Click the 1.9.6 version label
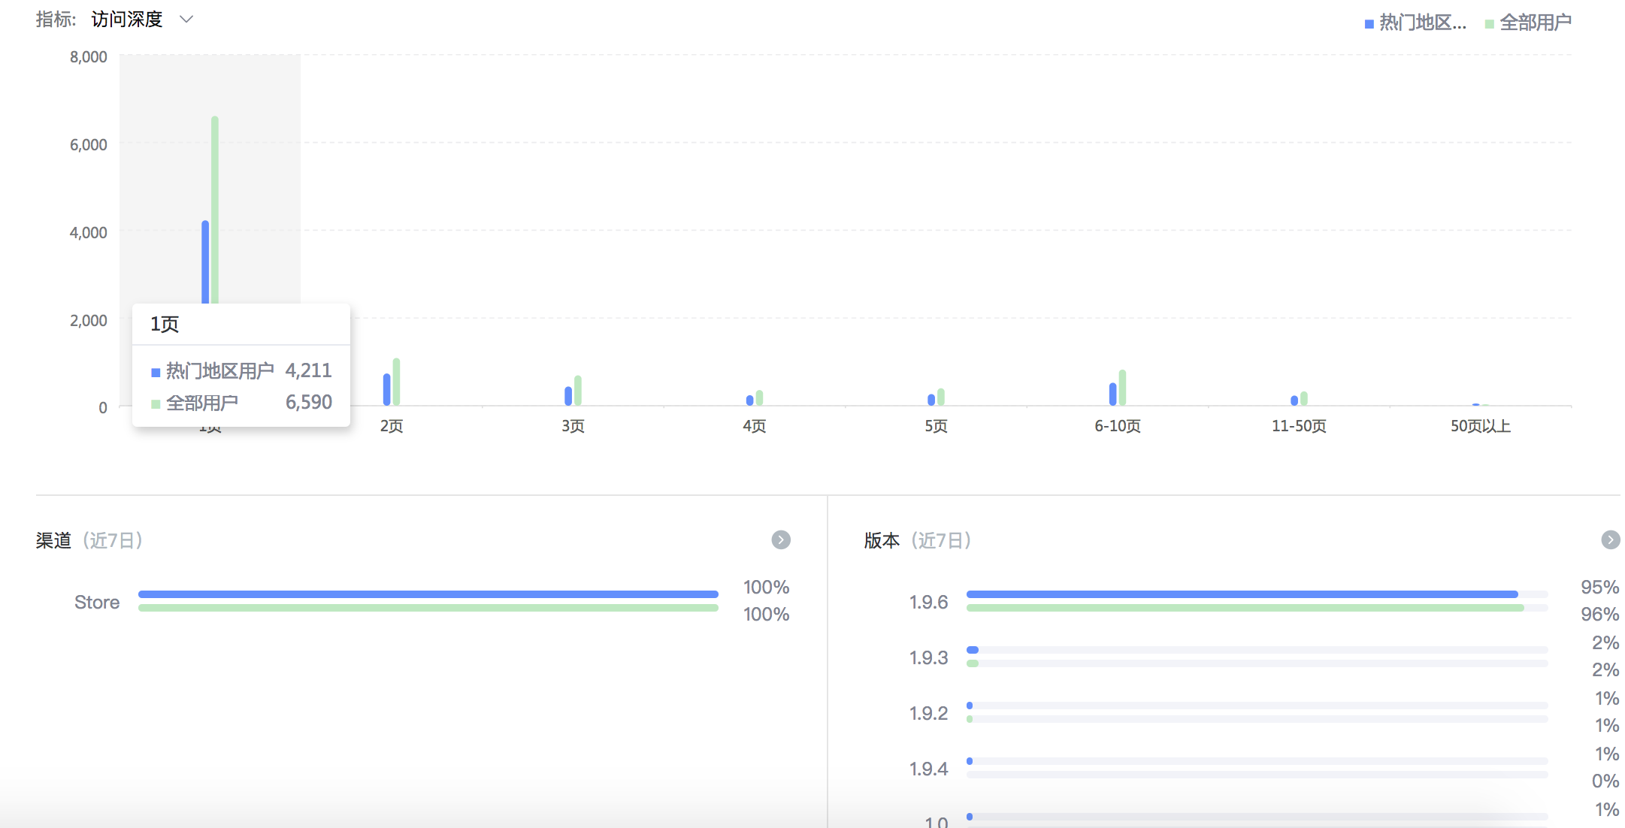Viewport: 1625px width, 828px height. [929, 603]
